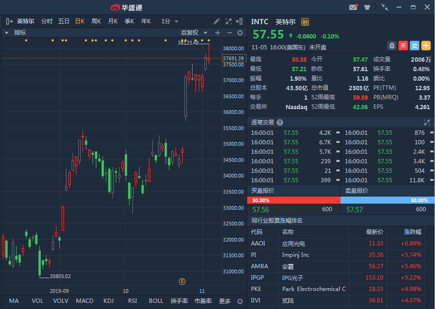Image resolution: width=435 pixels, height=309 pixels.
Task: Click the margin 融 badge icon
Action: 305,22
